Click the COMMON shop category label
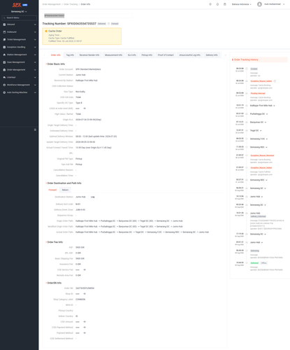This screenshot has height=350, width=290. [x=80, y=300]
